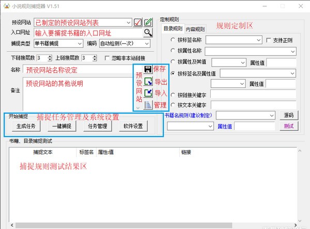Viewport: 310px width, 229px height.
Task: Click the red checkmark icon beside preset website list
Action: [138, 22]
